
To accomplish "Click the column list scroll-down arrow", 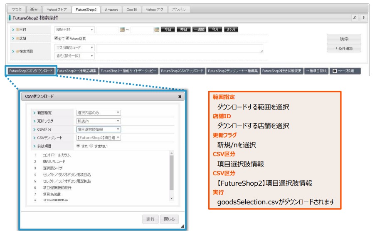I will [x=171, y=198].
